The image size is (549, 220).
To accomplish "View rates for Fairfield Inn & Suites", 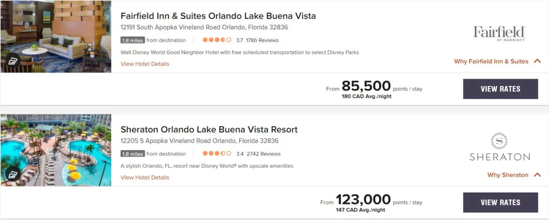I will (x=500, y=89).
